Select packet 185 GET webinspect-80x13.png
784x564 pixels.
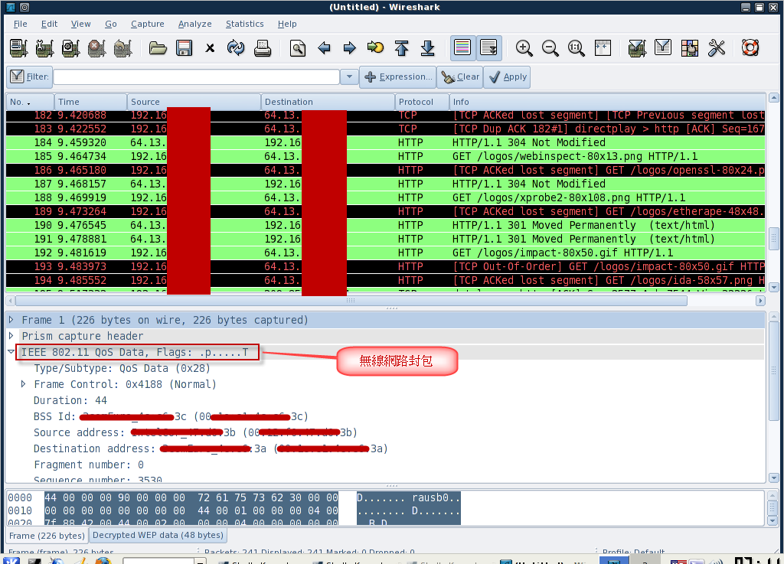tap(386, 156)
